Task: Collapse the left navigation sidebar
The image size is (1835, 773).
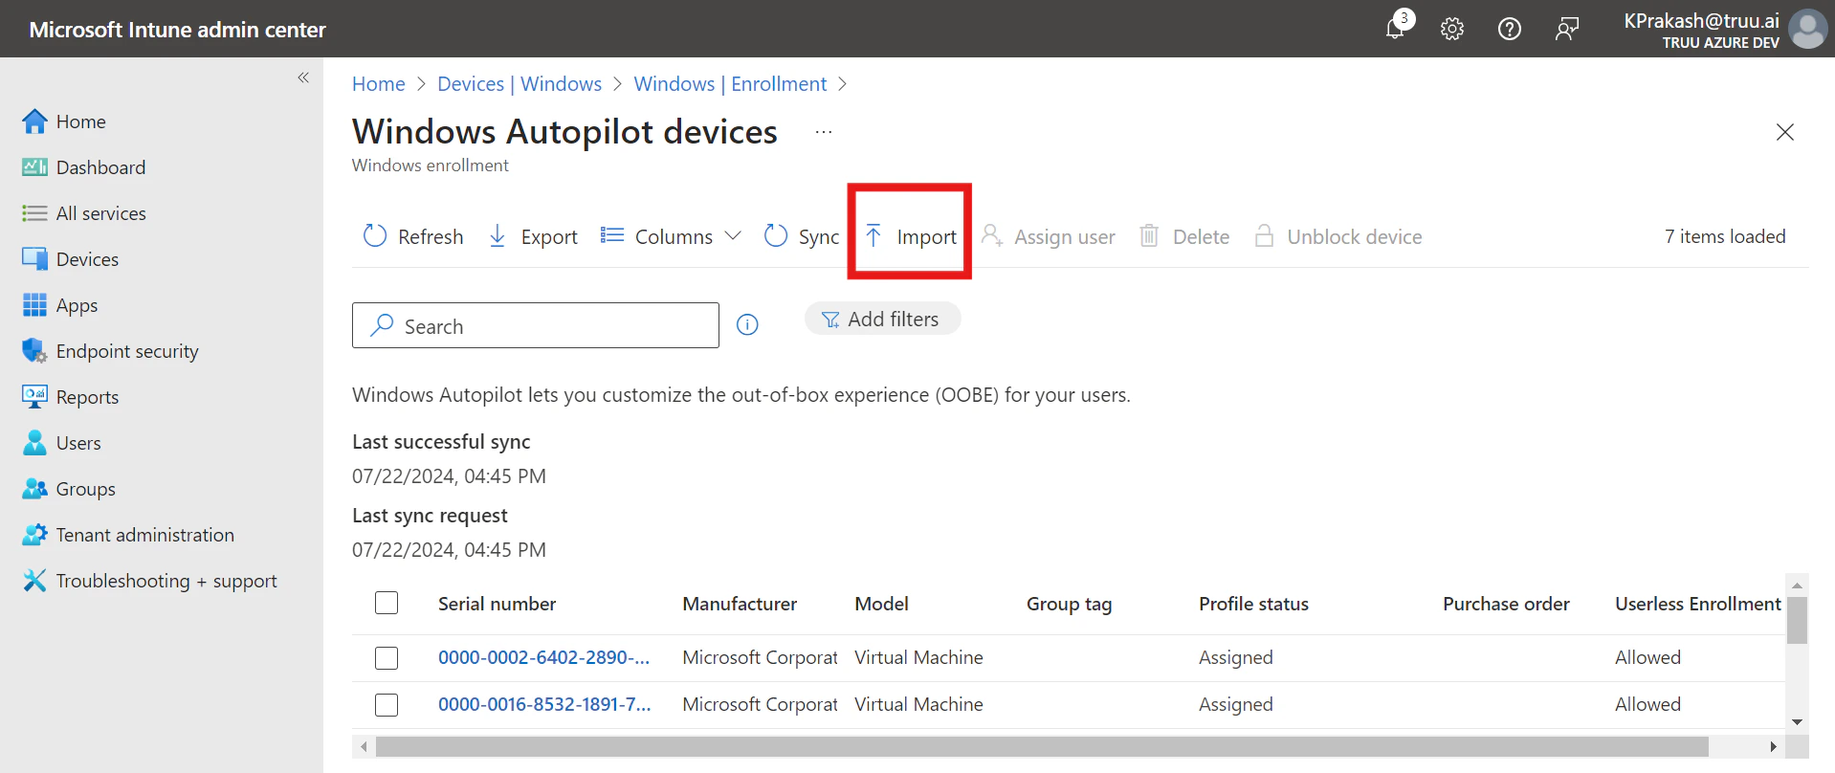Action: (x=303, y=77)
